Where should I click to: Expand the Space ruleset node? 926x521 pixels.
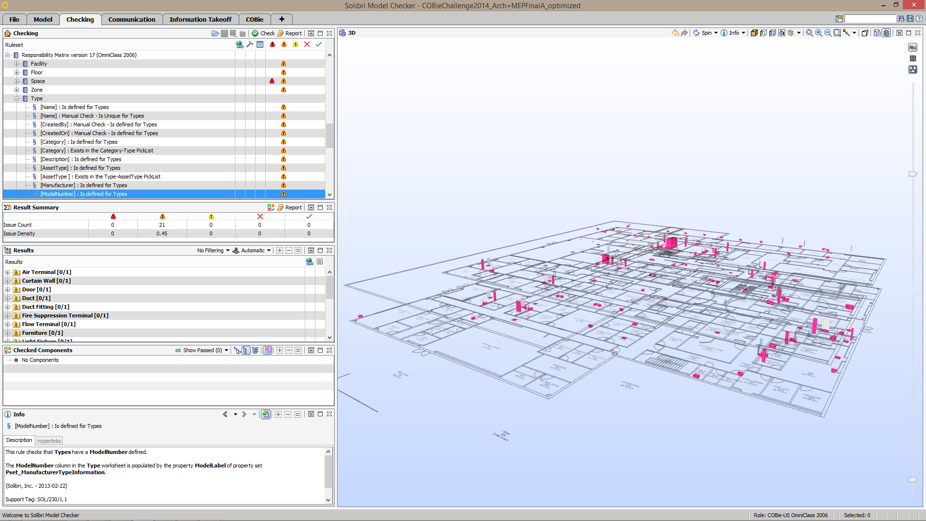point(17,81)
